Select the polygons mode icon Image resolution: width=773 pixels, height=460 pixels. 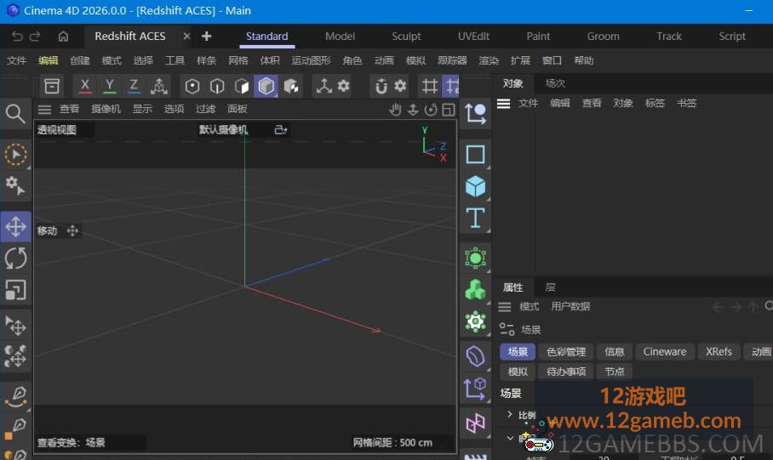point(242,87)
